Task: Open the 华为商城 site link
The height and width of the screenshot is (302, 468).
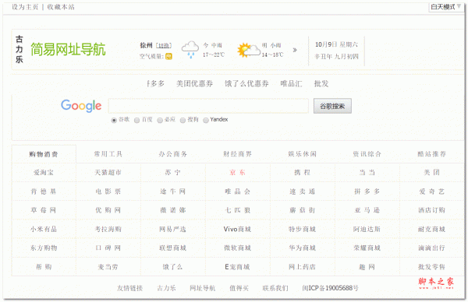Action: click(302, 248)
